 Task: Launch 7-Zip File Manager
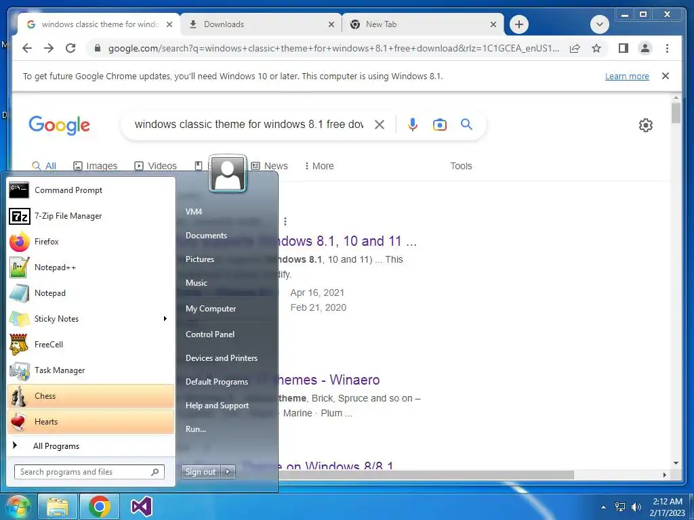click(91, 216)
